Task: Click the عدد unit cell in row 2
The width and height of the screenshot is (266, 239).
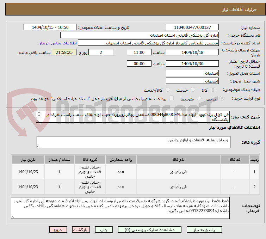Action: 121,187
